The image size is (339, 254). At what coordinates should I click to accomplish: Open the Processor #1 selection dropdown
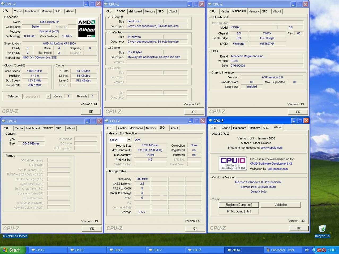coord(48,97)
